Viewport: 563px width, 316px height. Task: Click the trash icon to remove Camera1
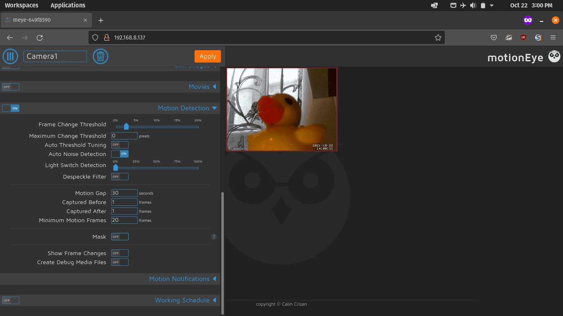click(x=101, y=56)
